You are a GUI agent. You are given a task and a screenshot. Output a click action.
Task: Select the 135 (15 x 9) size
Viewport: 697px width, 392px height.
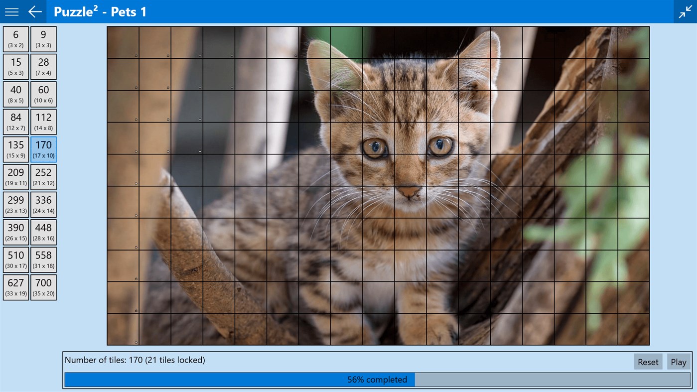[x=15, y=149]
